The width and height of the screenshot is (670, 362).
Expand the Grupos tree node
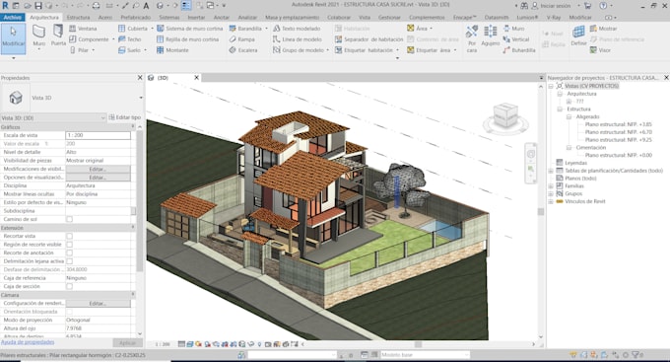click(551, 194)
